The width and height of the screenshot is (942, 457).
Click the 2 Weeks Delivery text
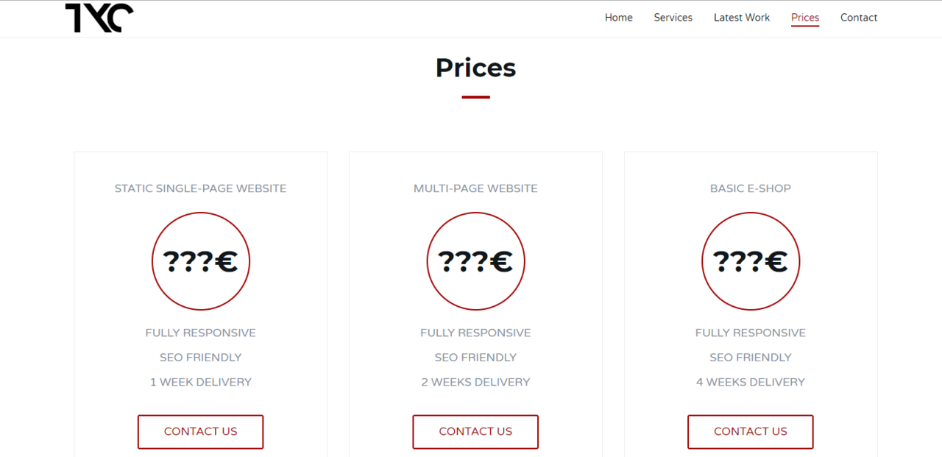point(475,382)
